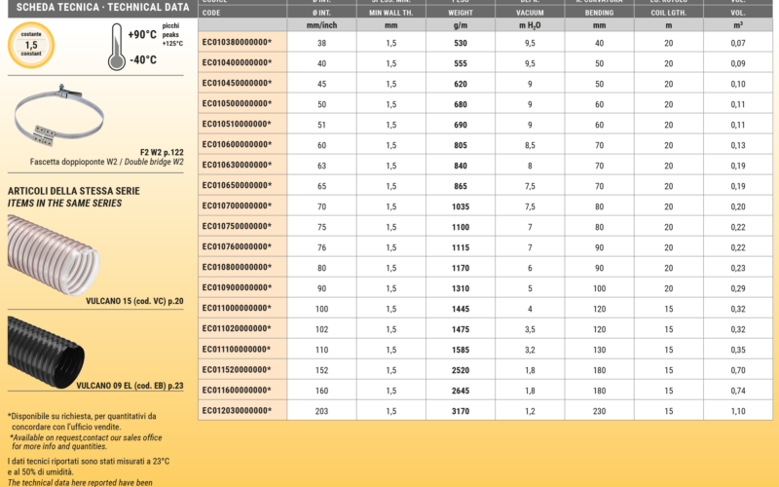This screenshot has width=779, height=487.
Task: Select product code EC012030000000
Action: tap(237, 410)
